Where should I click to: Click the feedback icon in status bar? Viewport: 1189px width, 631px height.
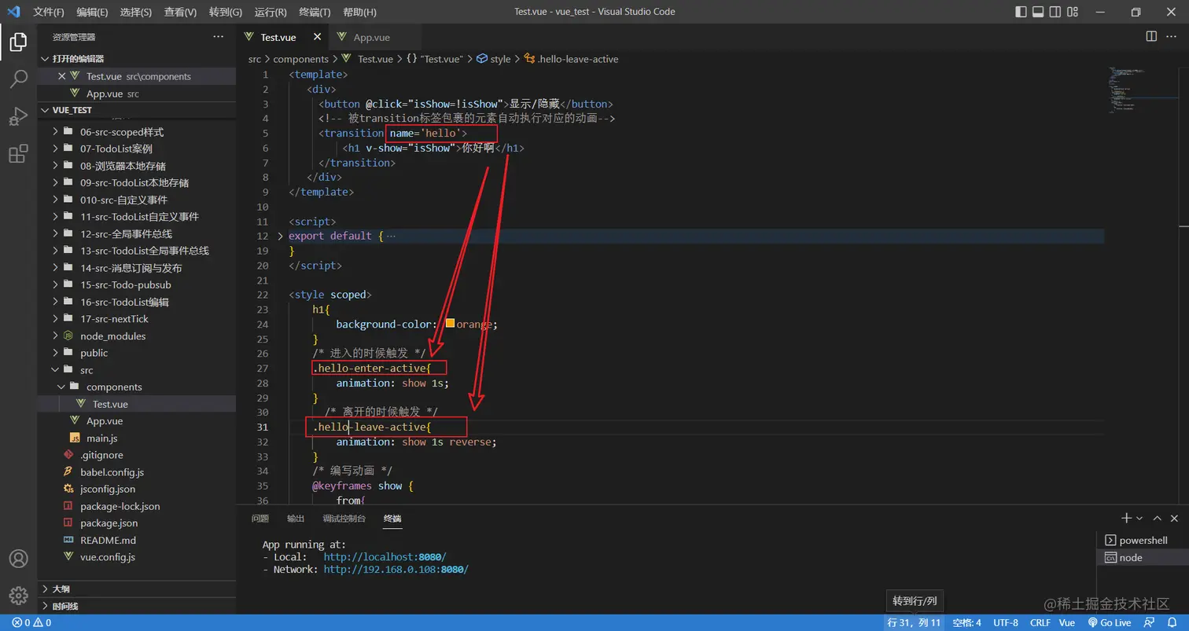(x=1150, y=622)
